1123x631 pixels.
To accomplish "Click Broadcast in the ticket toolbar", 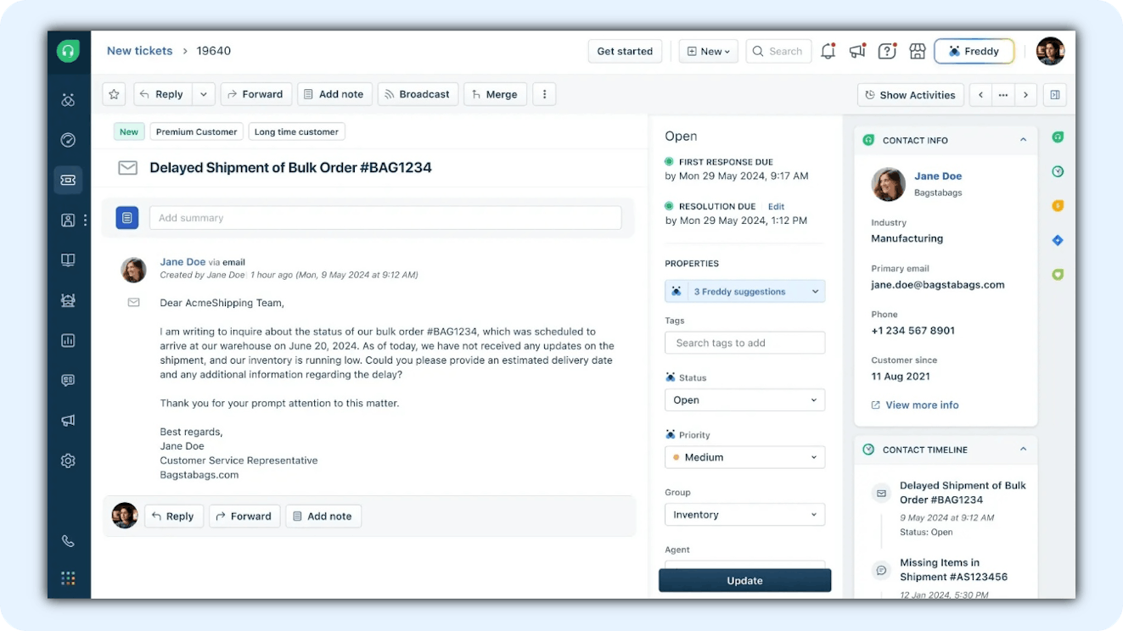I will (x=418, y=94).
